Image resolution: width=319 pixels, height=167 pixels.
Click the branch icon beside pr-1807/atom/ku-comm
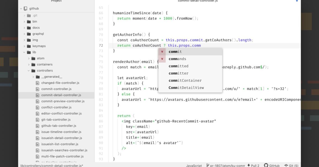pyautogui.click(x=208, y=165)
